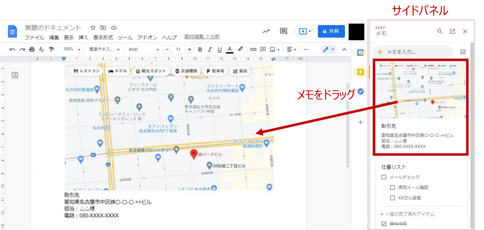Viewport: 484px width, 230px height.
Task: Click the 最終編集: 7 分前 link
Action: coord(202,37)
